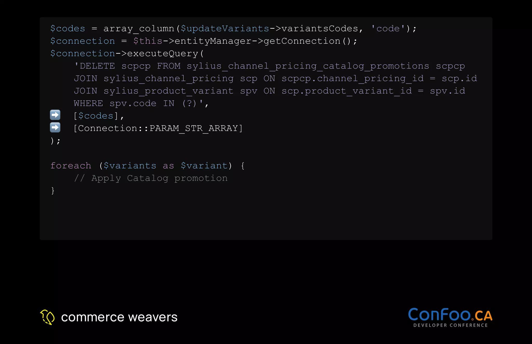Click the '$updateVariants' variable text
532x344 pixels.
[225, 29]
